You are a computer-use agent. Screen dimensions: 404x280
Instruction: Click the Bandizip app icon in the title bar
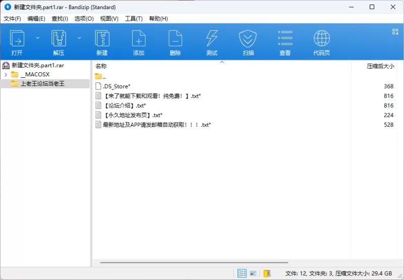point(8,7)
